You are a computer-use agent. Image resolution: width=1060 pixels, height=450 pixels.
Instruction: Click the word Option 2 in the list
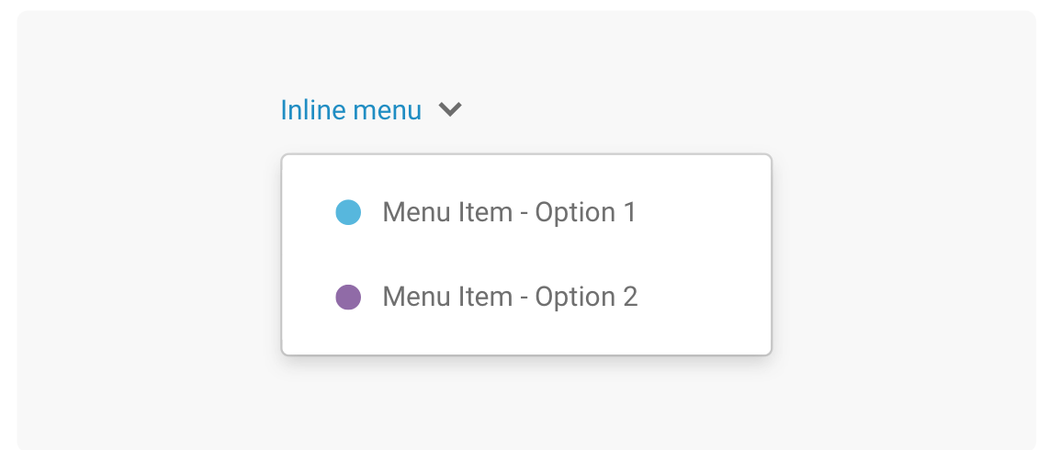pos(586,297)
